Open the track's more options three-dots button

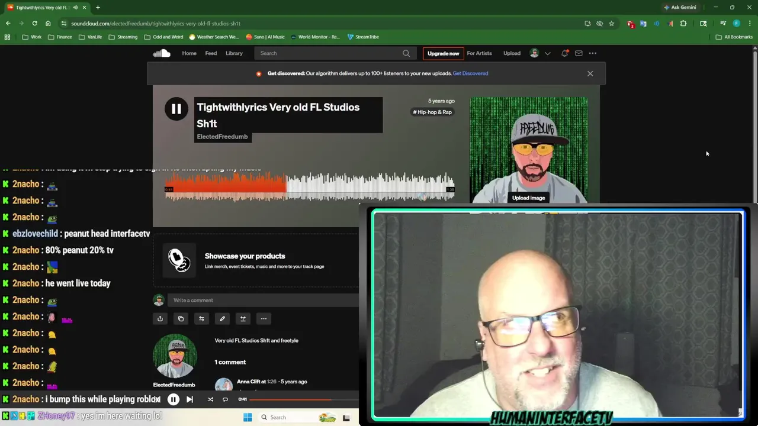click(264, 318)
